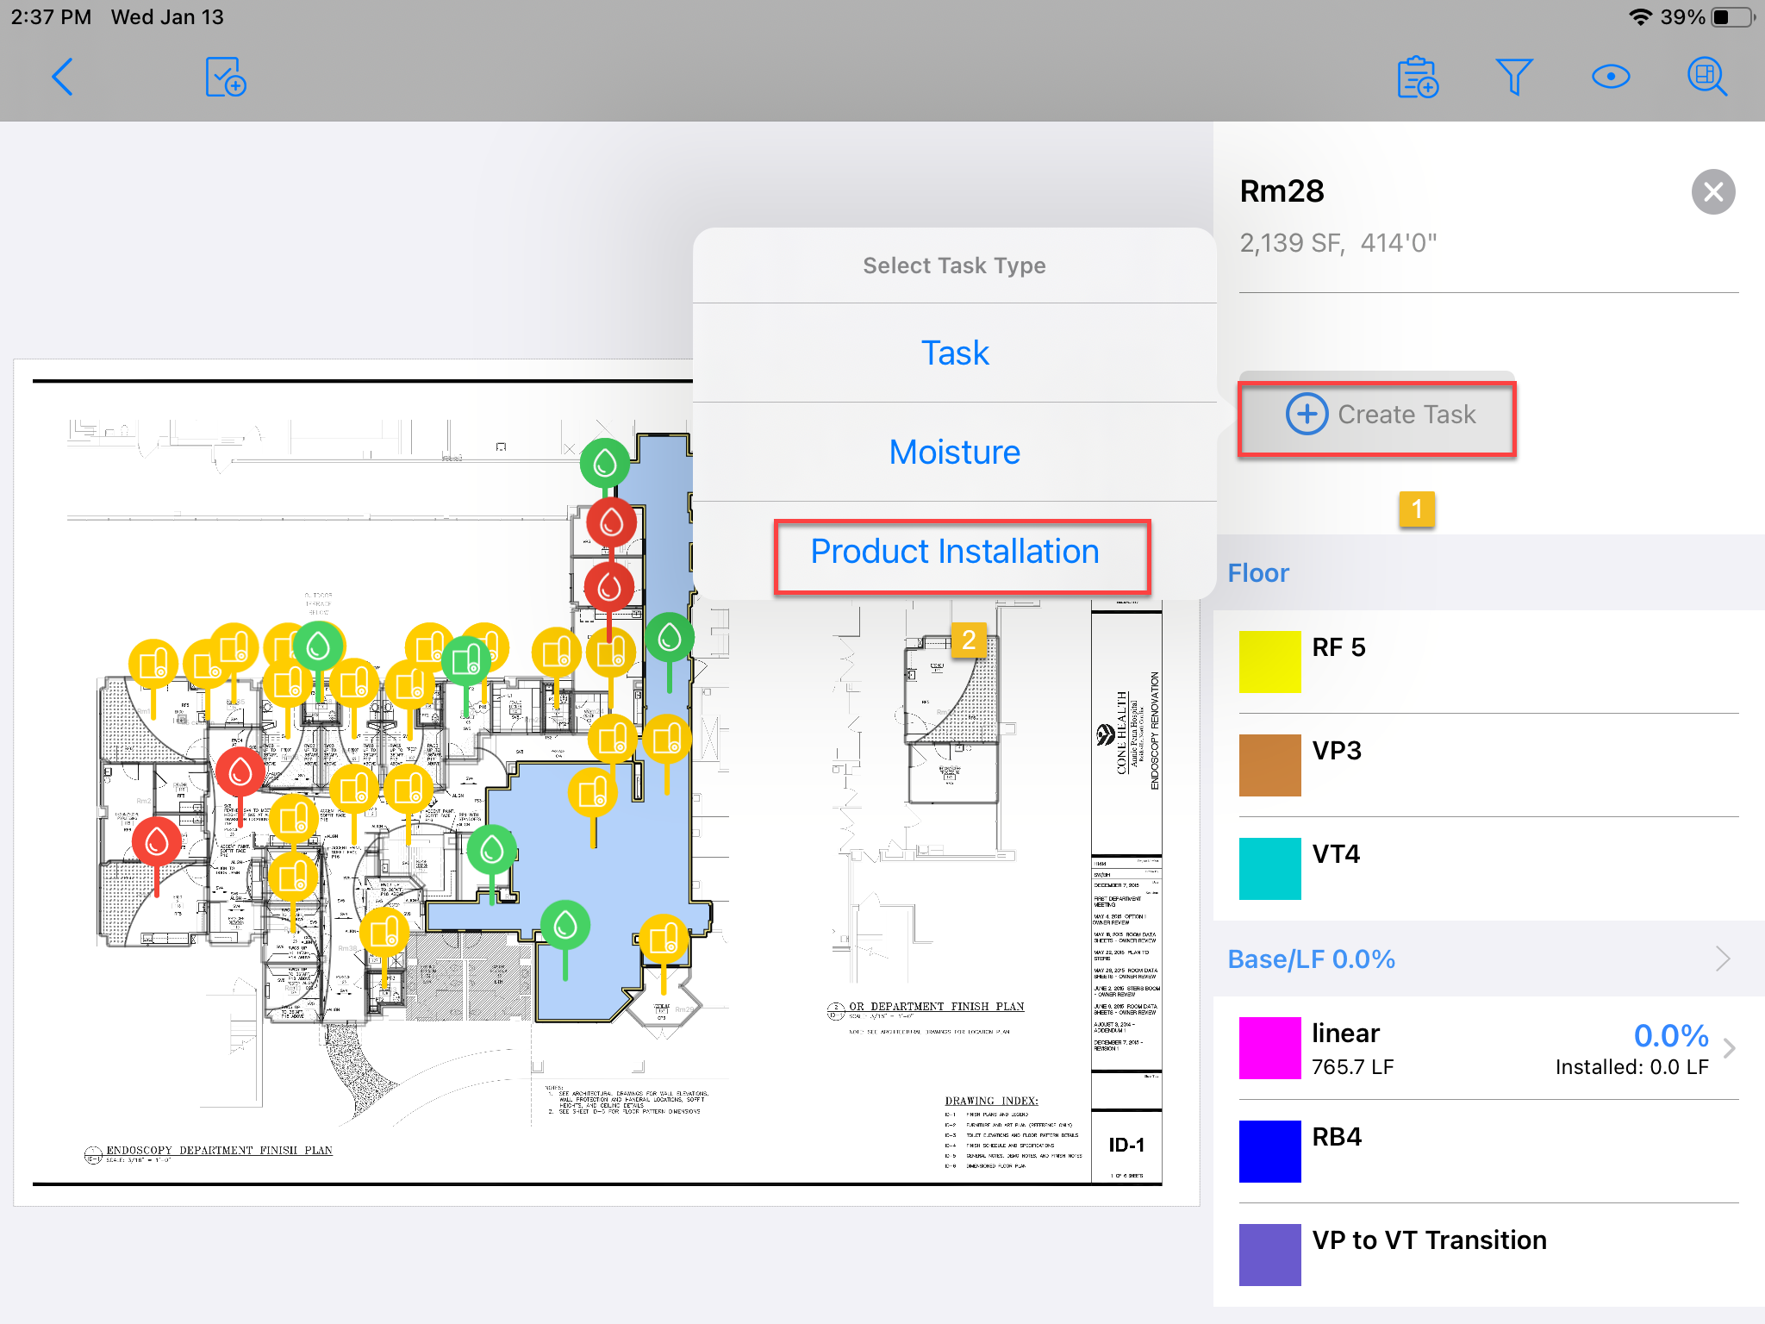Viewport: 1765px width, 1324px height.
Task: Select the yellow RF 5 swatch
Action: pos(1269,662)
